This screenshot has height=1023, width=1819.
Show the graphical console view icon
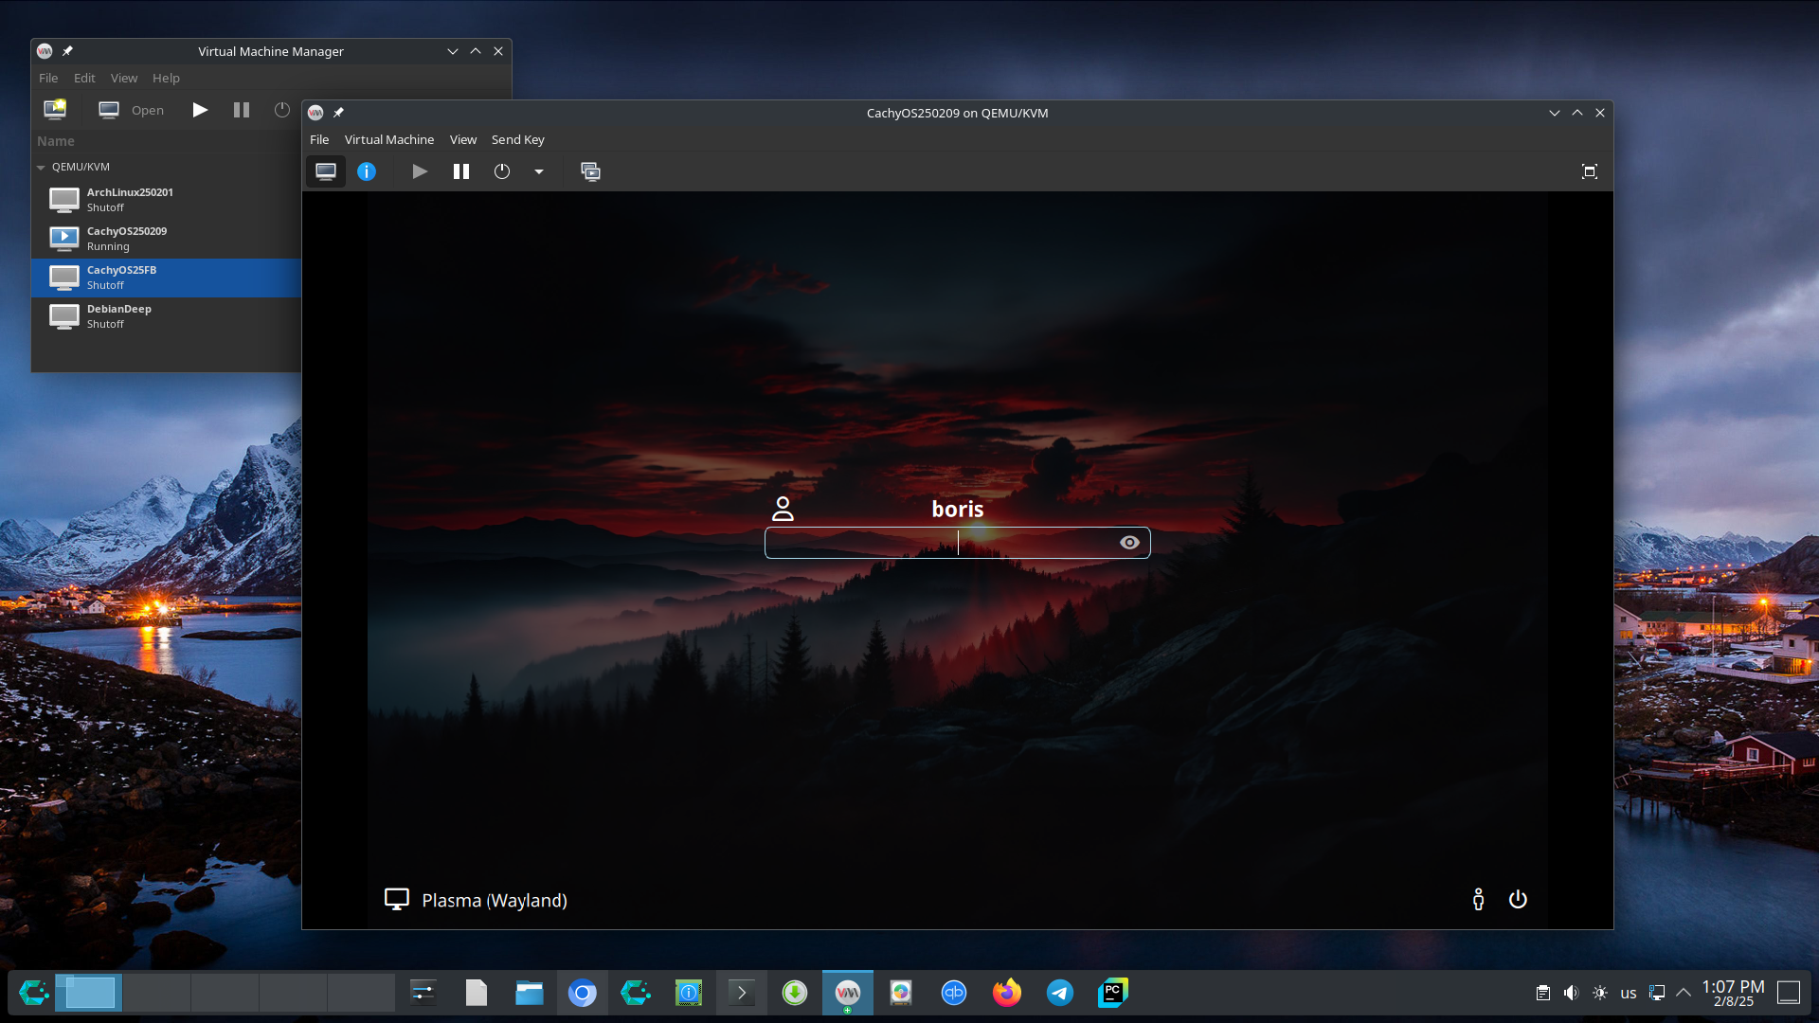point(326,171)
